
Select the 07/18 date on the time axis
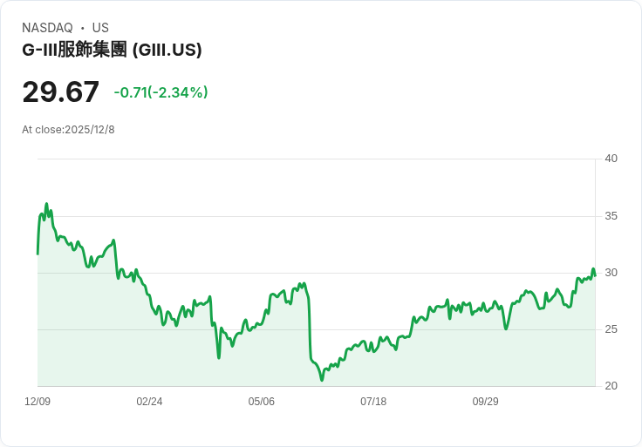point(373,402)
